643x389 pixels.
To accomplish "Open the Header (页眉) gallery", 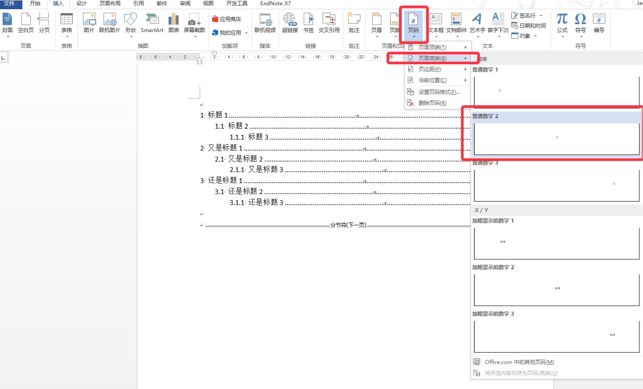I will tap(377, 24).
